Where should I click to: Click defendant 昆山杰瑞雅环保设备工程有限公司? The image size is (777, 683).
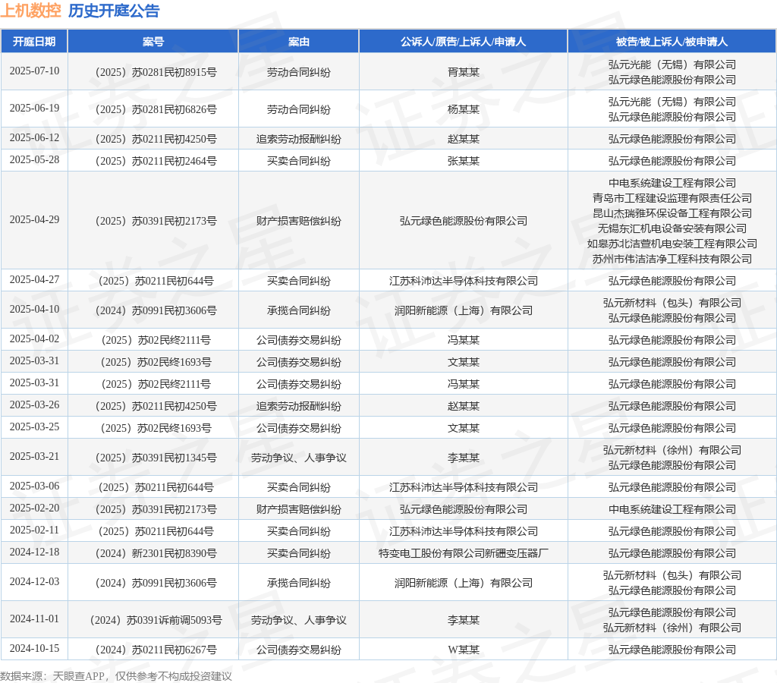click(x=672, y=213)
